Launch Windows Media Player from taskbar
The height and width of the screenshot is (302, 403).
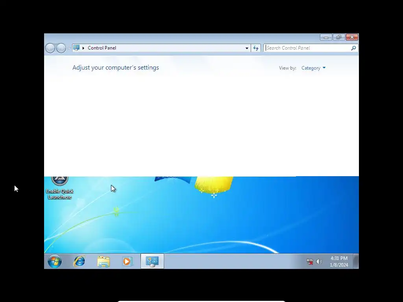coord(127,261)
